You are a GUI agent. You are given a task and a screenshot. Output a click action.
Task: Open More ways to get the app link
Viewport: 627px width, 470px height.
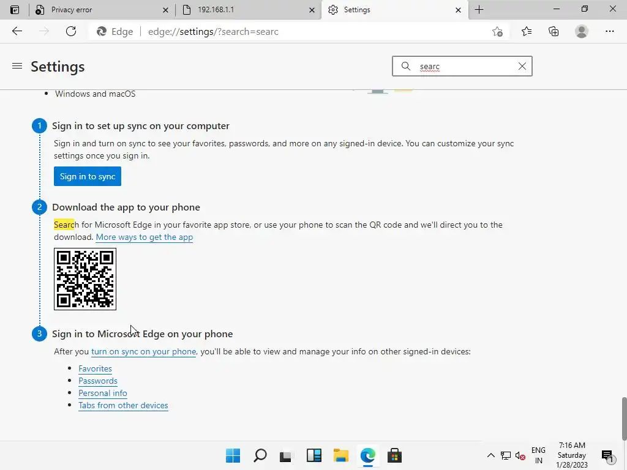[145, 237]
